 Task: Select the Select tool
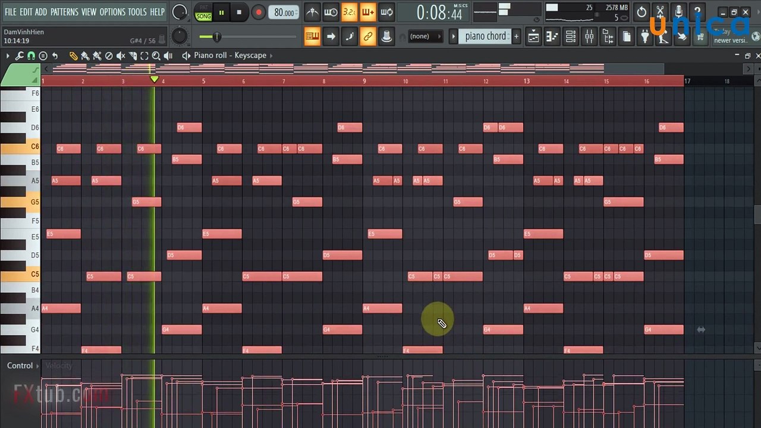pos(144,55)
